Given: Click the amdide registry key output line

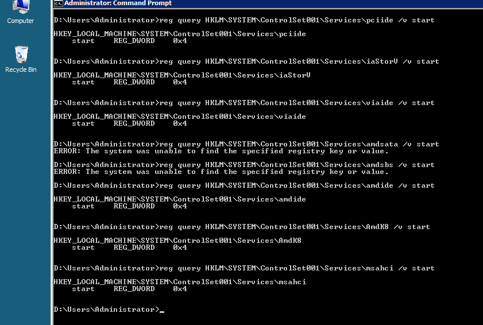Looking at the screenshot, I should (x=180, y=199).
